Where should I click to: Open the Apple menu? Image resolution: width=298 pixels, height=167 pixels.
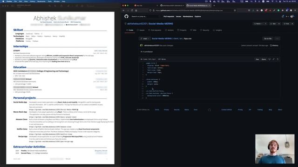pos(3,1)
